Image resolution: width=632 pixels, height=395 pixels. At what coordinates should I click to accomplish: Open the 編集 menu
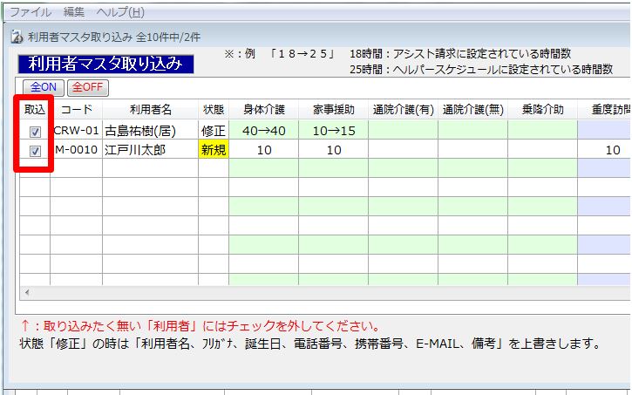[x=75, y=12]
